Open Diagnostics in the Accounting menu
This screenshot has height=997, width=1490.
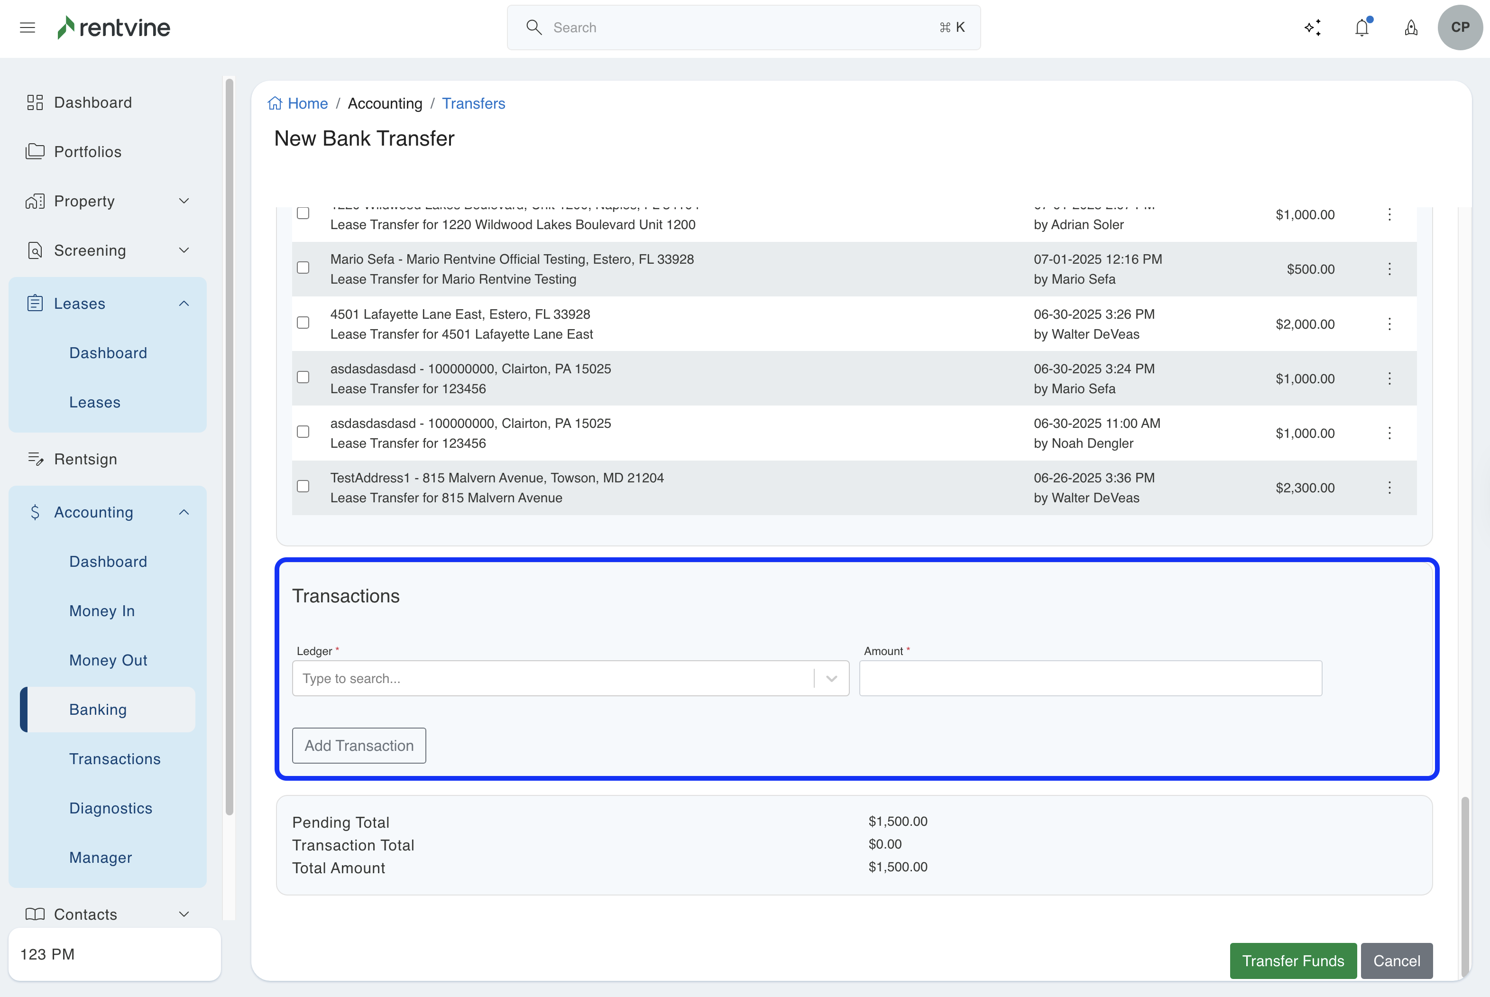click(x=110, y=808)
